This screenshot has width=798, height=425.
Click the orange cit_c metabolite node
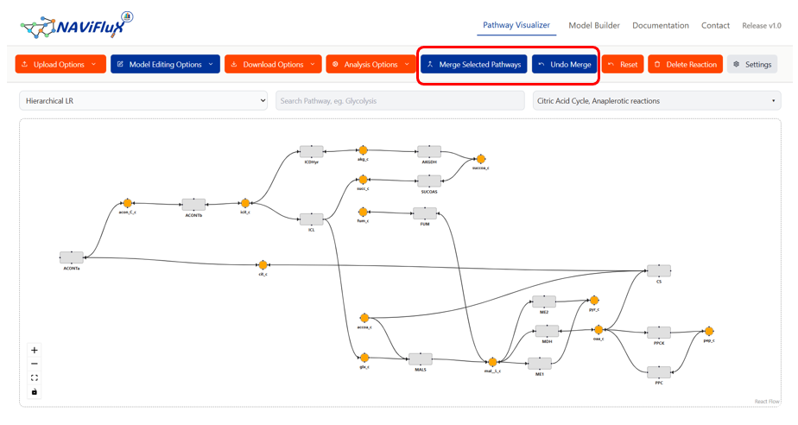click(x=263, y=264)
